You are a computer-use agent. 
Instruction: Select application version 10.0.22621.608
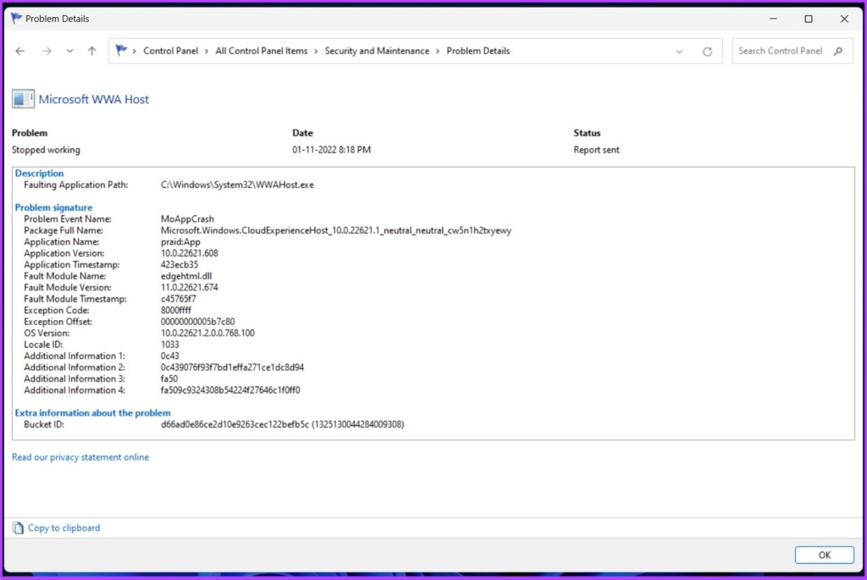189,253
